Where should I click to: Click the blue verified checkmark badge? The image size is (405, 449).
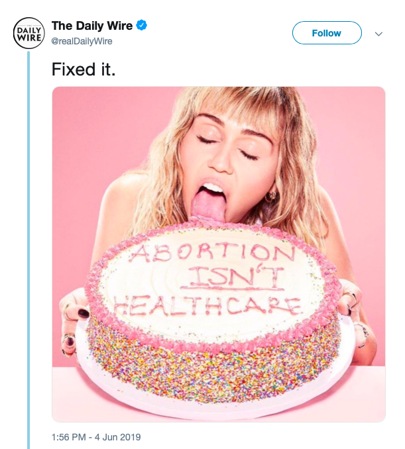click(x=141, y=26)
